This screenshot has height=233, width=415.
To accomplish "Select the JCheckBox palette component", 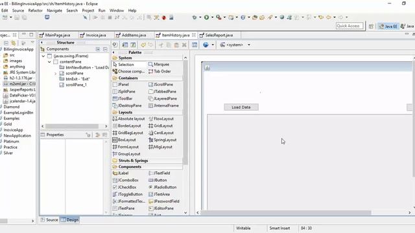I will pyautogui.click(x=124, y=187).
